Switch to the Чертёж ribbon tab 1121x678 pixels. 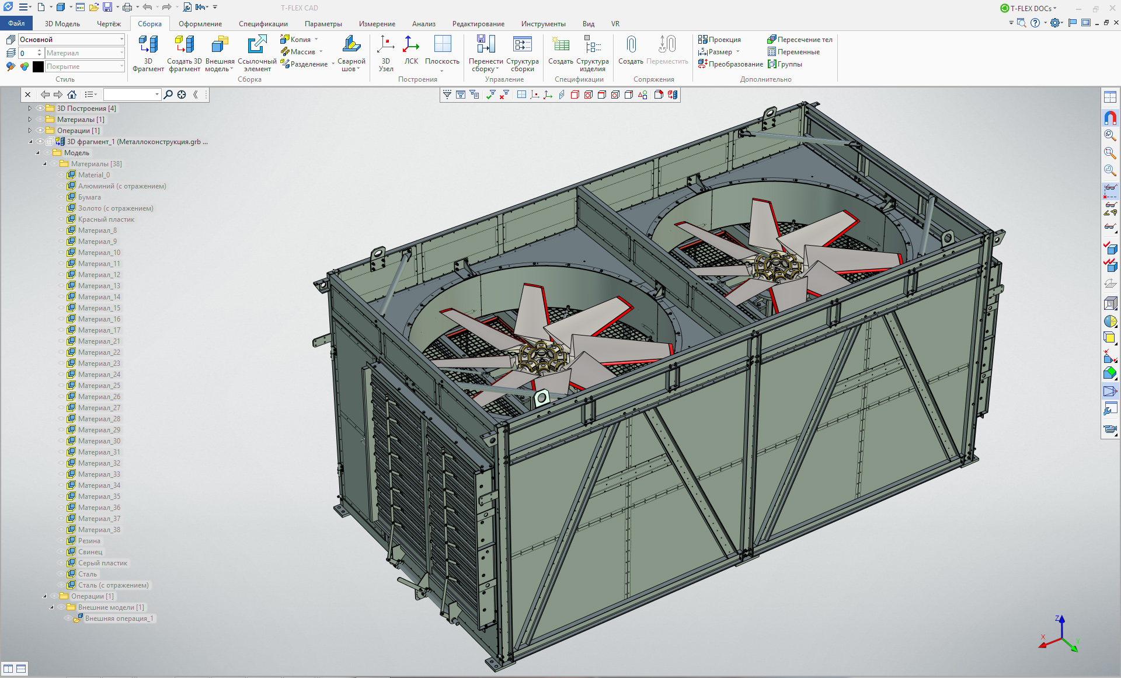pyautogui.click(x=109, y=24)
